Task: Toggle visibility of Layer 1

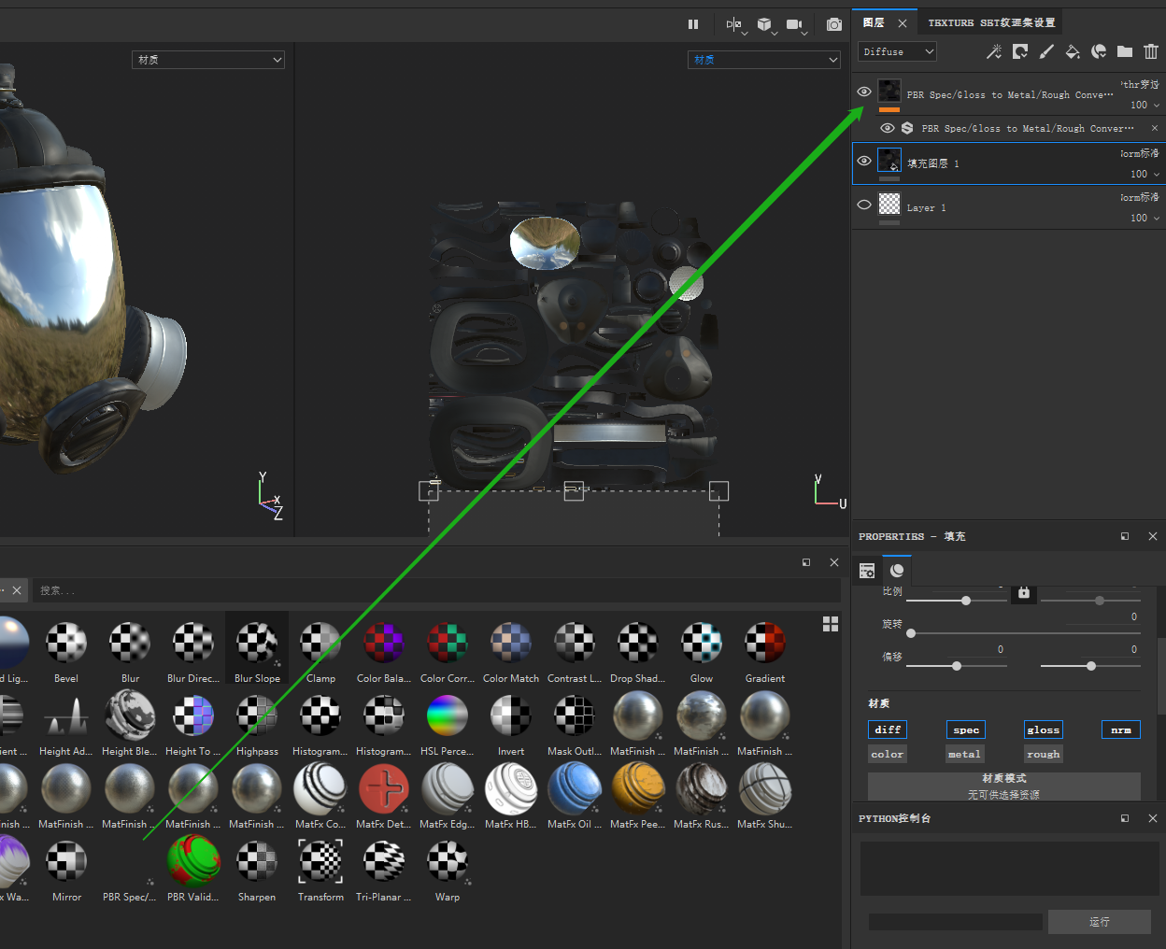Action: [x=863, y=205]
